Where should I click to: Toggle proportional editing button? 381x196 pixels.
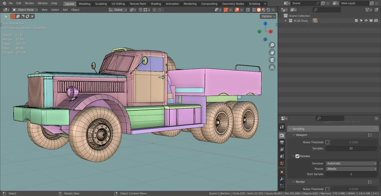[x=155, y=10]
